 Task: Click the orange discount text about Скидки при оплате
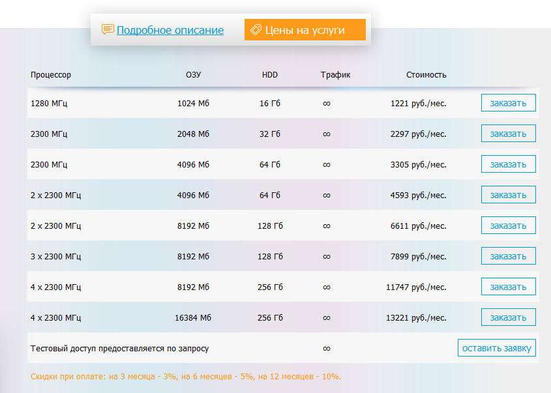(x=186, y=377)
